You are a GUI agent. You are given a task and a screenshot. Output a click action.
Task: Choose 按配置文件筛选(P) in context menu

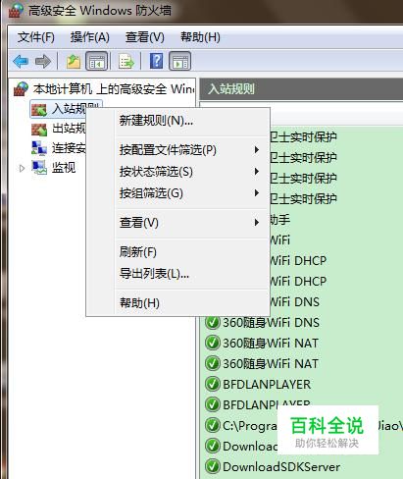pos(177,150)
